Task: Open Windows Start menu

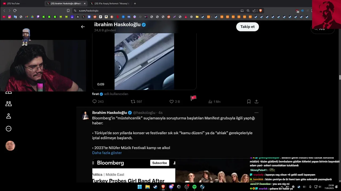Action: (x=140, y=187)
